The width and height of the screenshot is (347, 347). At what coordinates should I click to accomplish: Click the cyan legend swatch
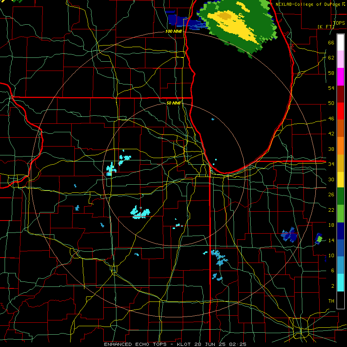coord(340,283)
